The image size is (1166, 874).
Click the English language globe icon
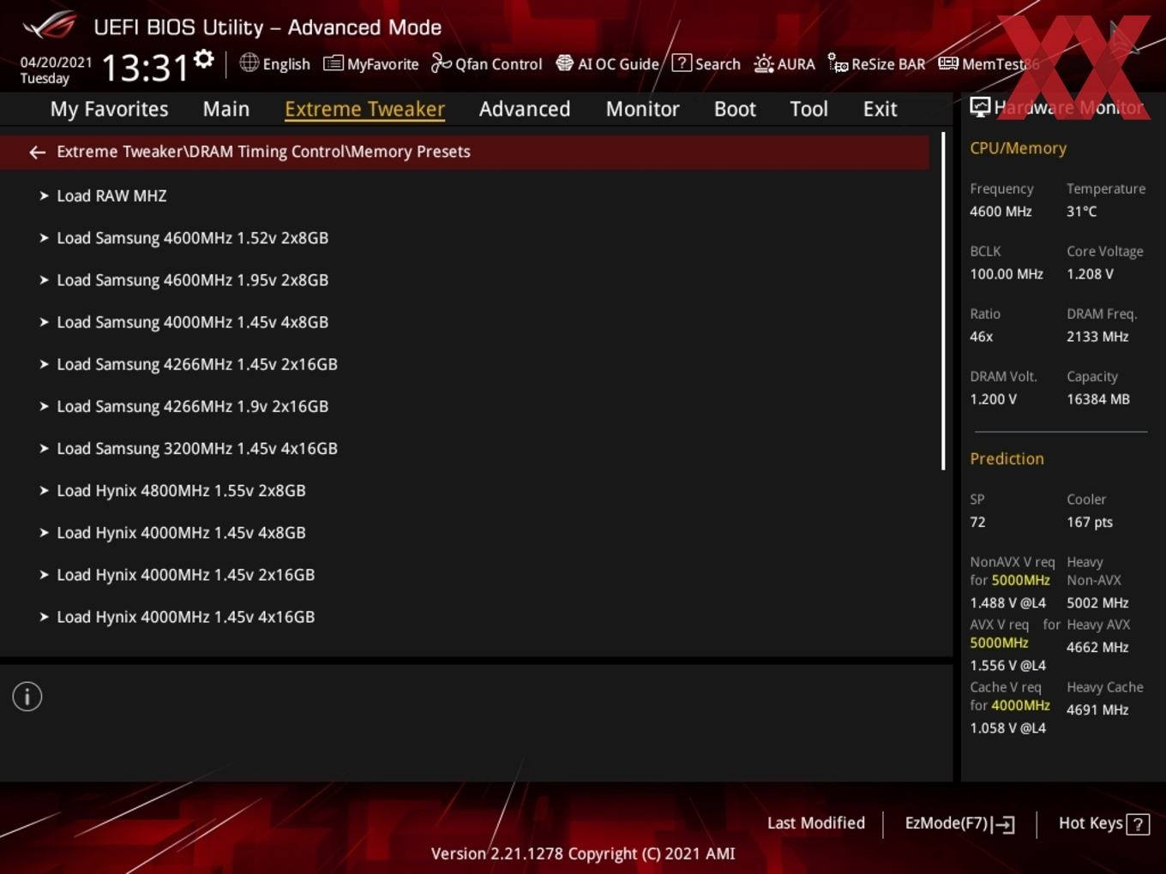pyautogui.click(x=249, y=63)
